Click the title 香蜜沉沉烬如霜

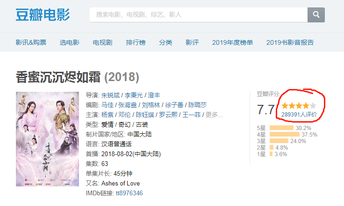(58, 77)
